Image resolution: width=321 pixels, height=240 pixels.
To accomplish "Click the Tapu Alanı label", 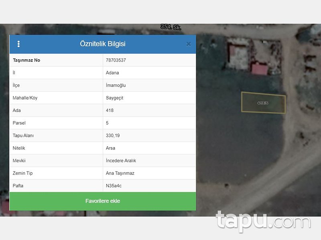I will (x=23, y=136).
